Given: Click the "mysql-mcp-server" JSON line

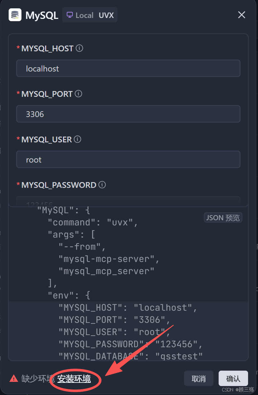Looking at the screenshot, I should click(x=109, y=259).
